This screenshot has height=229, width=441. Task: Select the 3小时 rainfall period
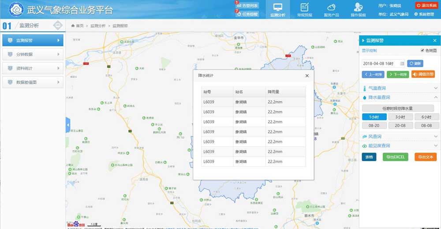(400, 117)
